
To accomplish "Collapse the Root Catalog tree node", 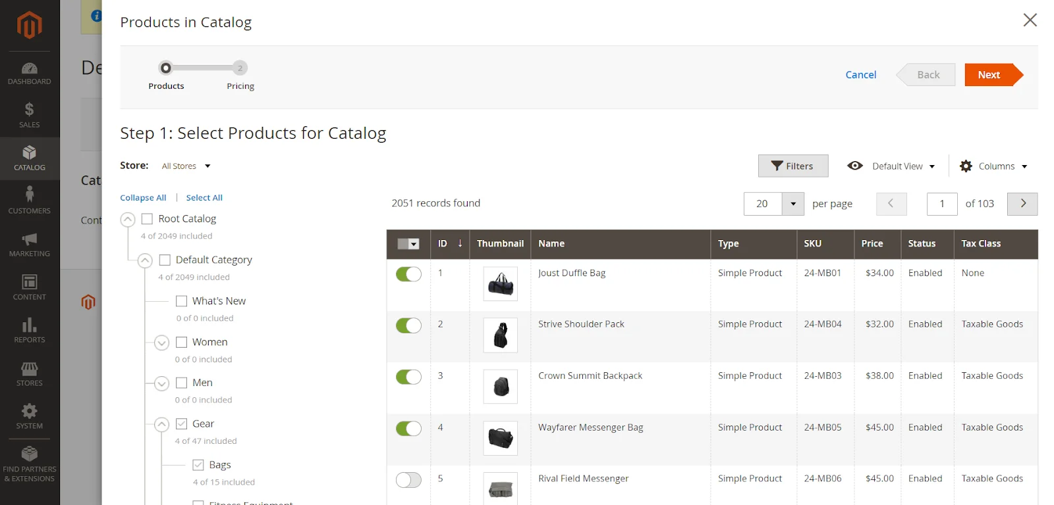I will [128, 220].
